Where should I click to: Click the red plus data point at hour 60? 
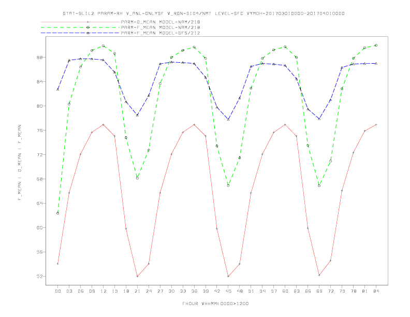(x=285, y=125)
